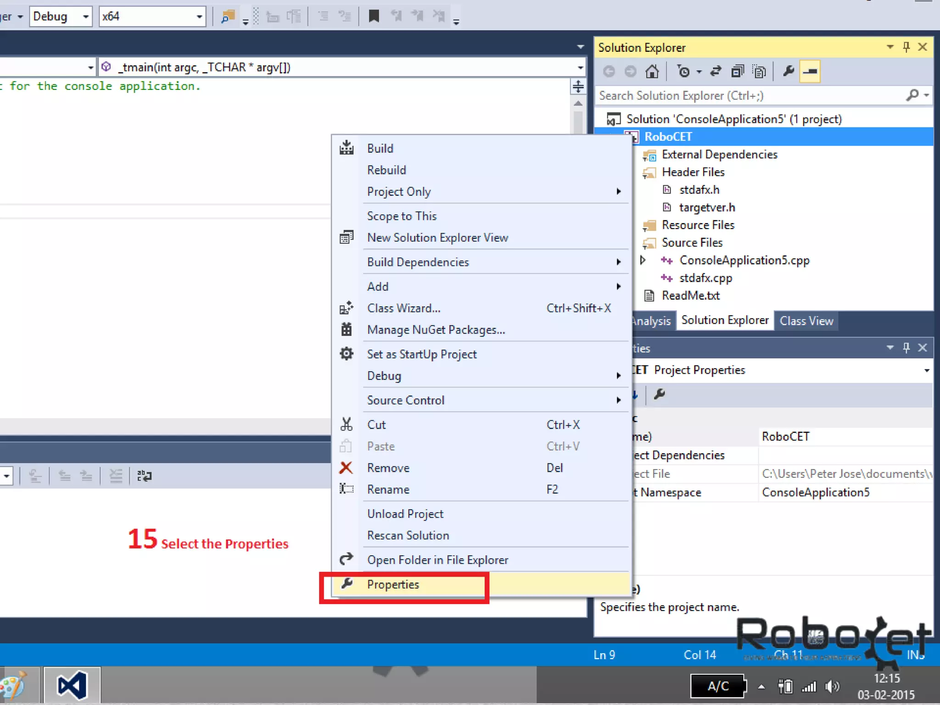The width and height of the screenshot is (940, 705).
Task: Click the editor vertical scrollbar up arrow
Action: tap(578, 104)
